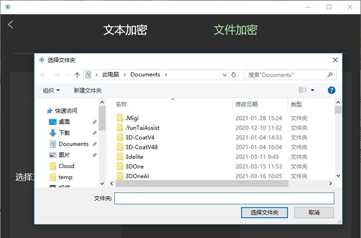Open the view options dropdown arrow
The height and width of the screenshot is (238, 361).
312,90
